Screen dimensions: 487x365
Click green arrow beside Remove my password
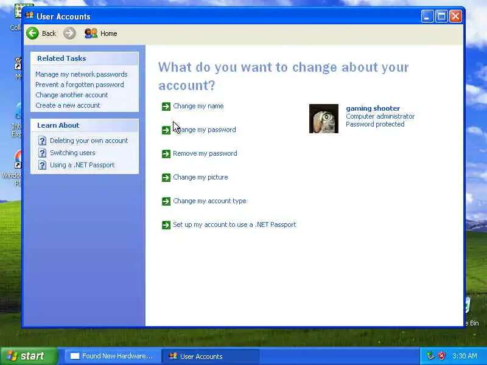click(x=166, y=154)
